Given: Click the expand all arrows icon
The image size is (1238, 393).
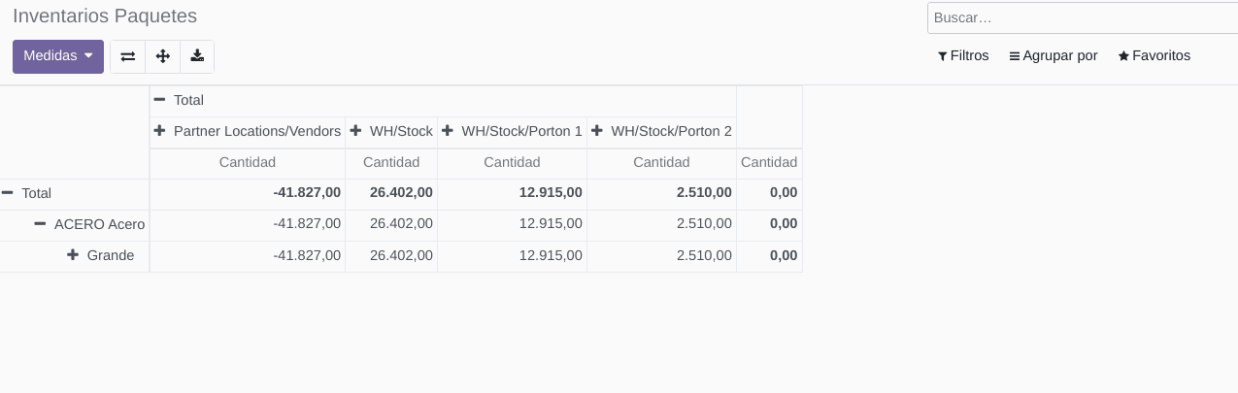Looking at the screenshot, I should [x=162, y=56].
